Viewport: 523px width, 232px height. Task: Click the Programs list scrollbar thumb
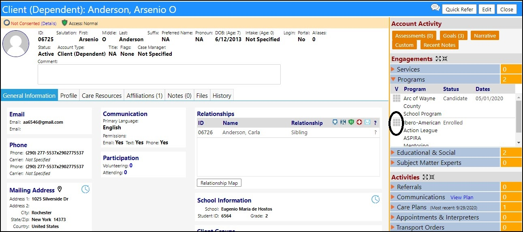tap(519, 116)
